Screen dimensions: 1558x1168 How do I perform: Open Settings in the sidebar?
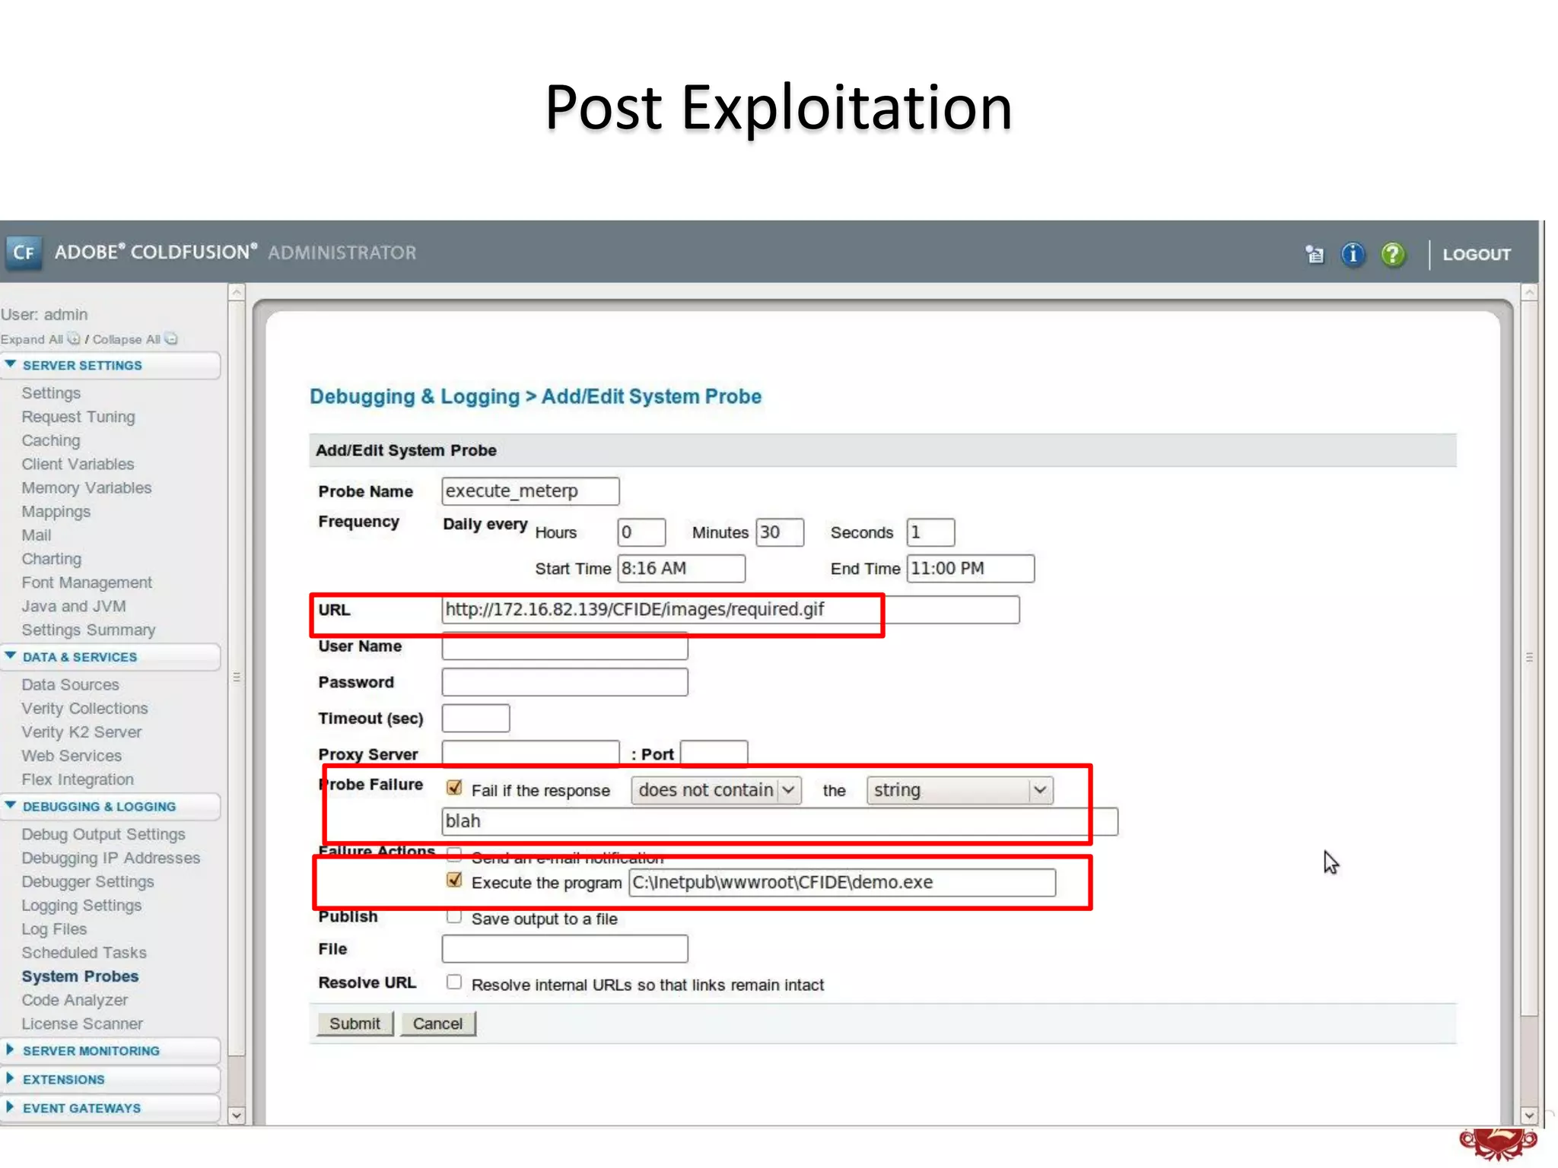coord(51,393)
